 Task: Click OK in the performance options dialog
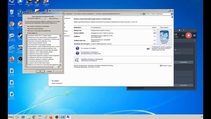(x=40, y=71)
